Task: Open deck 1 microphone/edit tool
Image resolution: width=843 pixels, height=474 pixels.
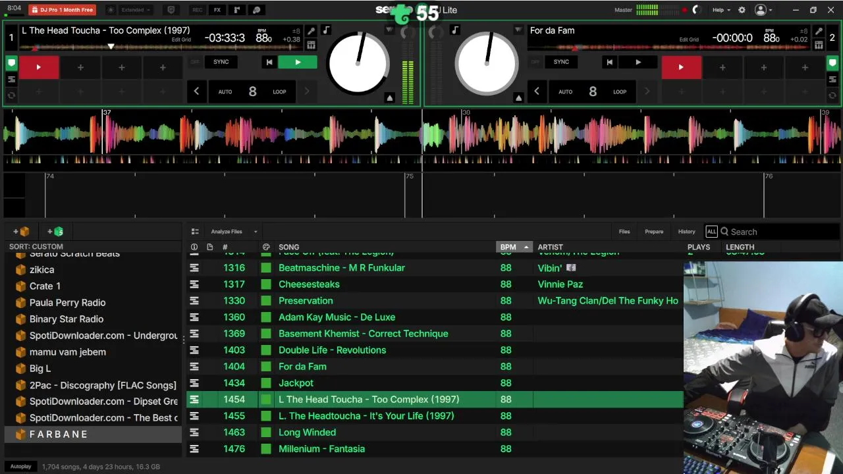Action: click(311, 31)
